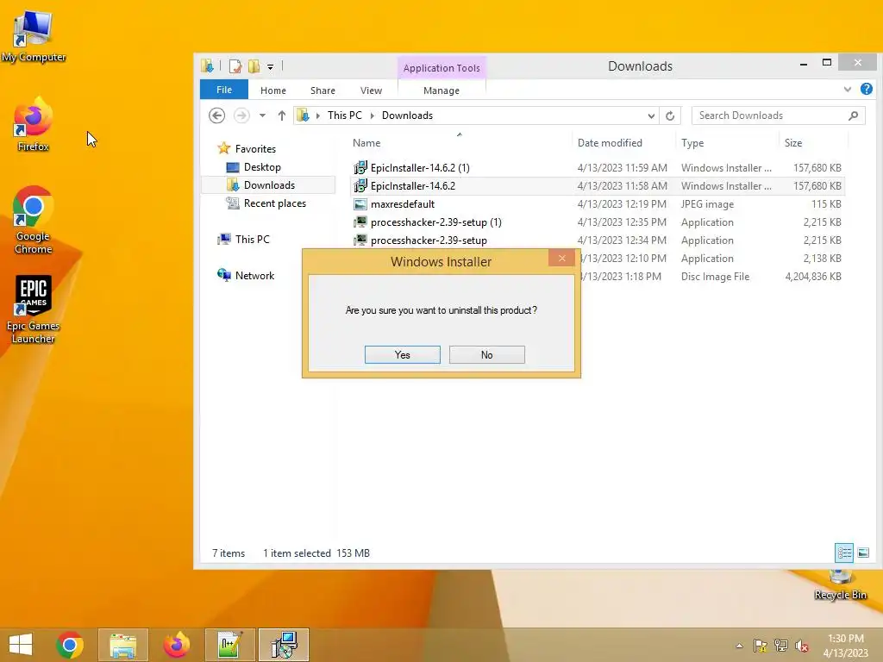Click the Disc Image File type cell
The height and width of the screenshot is (662, 883).
click(x=715, y=277)
